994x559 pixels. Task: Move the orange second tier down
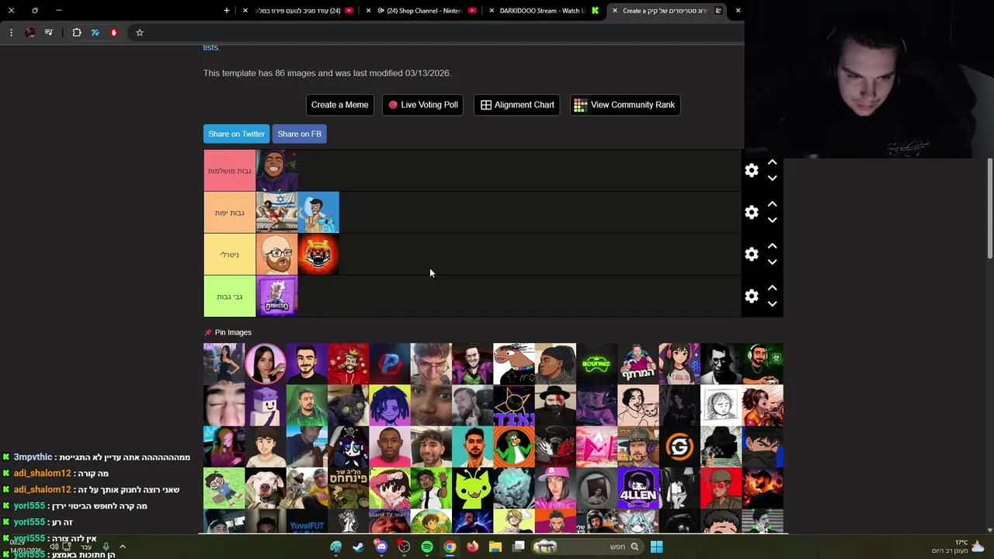[772, 220]
